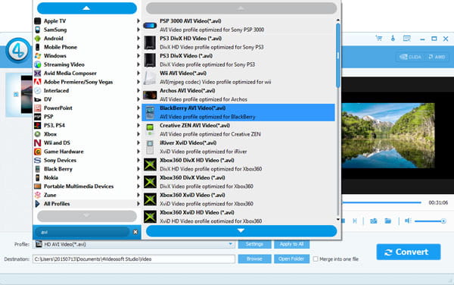Select Avid Media Composer category

click(x=87, y=73)
